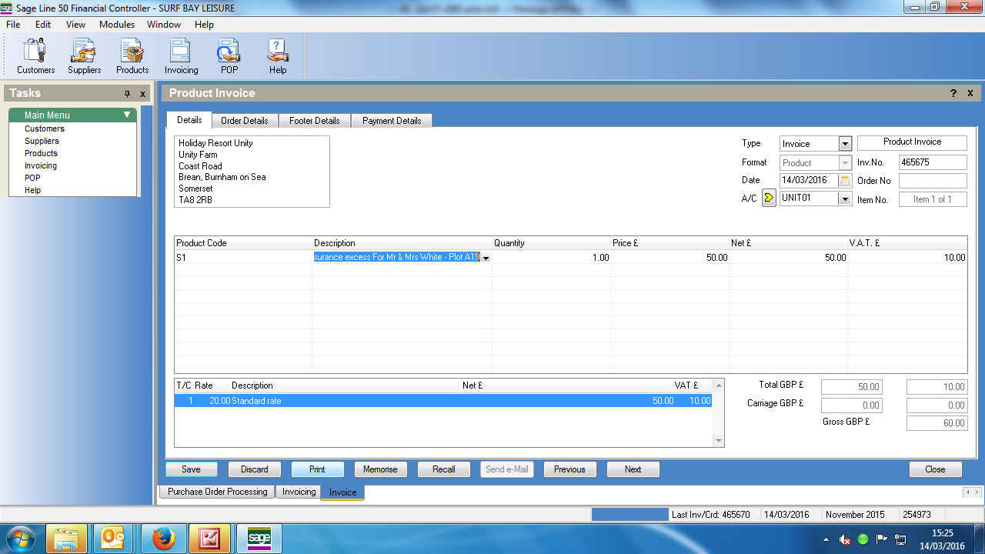Screen dimensions: 985x554
Task: Open the Invoicing toolbar icon
Action: point(181,56)
